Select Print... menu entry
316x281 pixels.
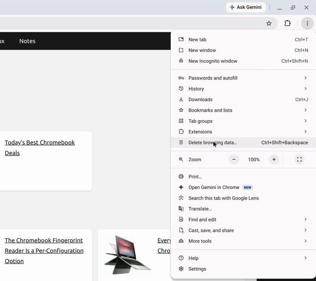pyautogui.click(x=243, y=177)
